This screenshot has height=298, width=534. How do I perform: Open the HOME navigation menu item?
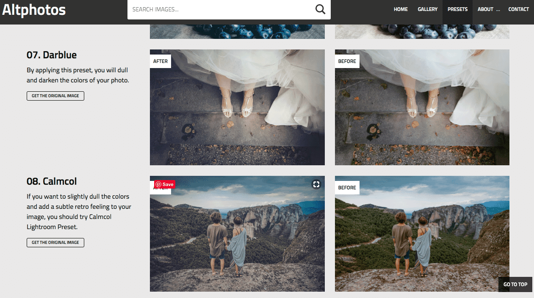tap(400, 9)
